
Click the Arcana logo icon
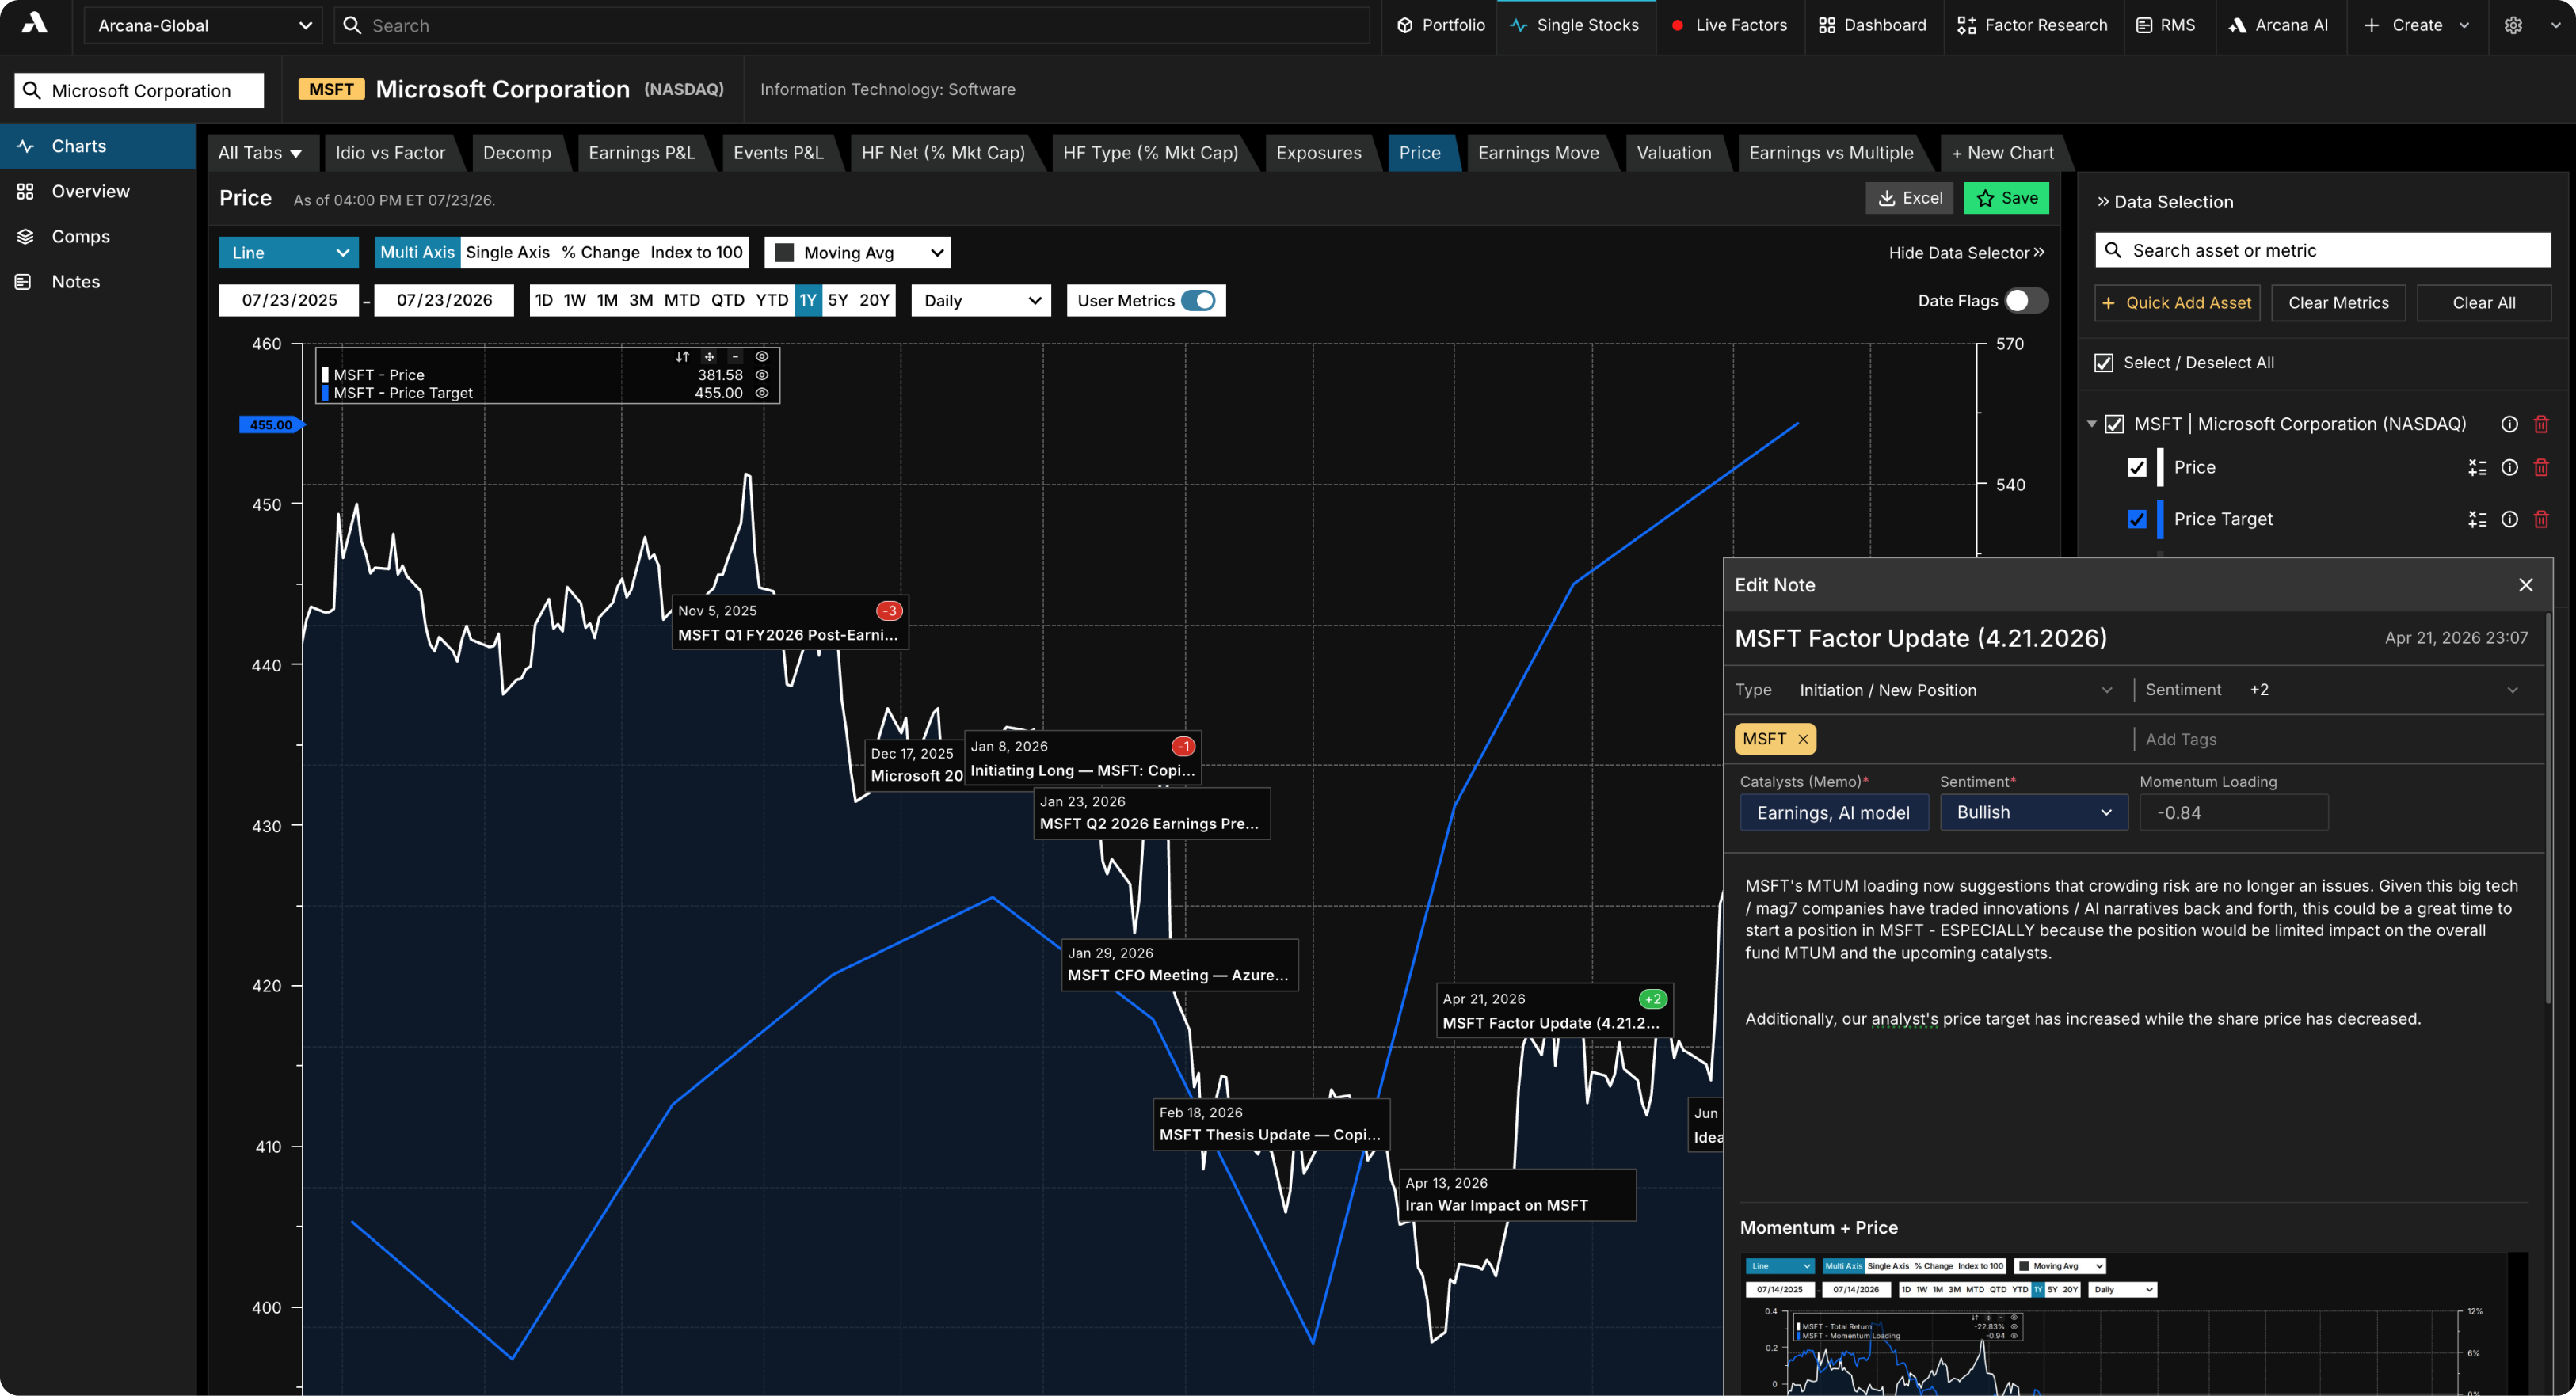[34, 24]
